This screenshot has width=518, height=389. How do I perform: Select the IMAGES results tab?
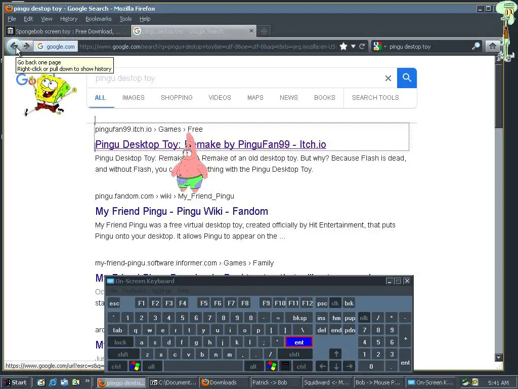(133, 98)
